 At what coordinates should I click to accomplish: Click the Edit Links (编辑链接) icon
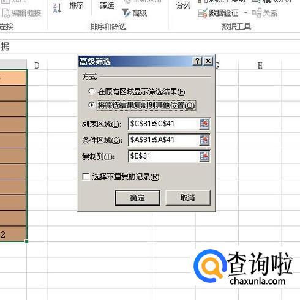pyautogui.click(x=6, y=13)
